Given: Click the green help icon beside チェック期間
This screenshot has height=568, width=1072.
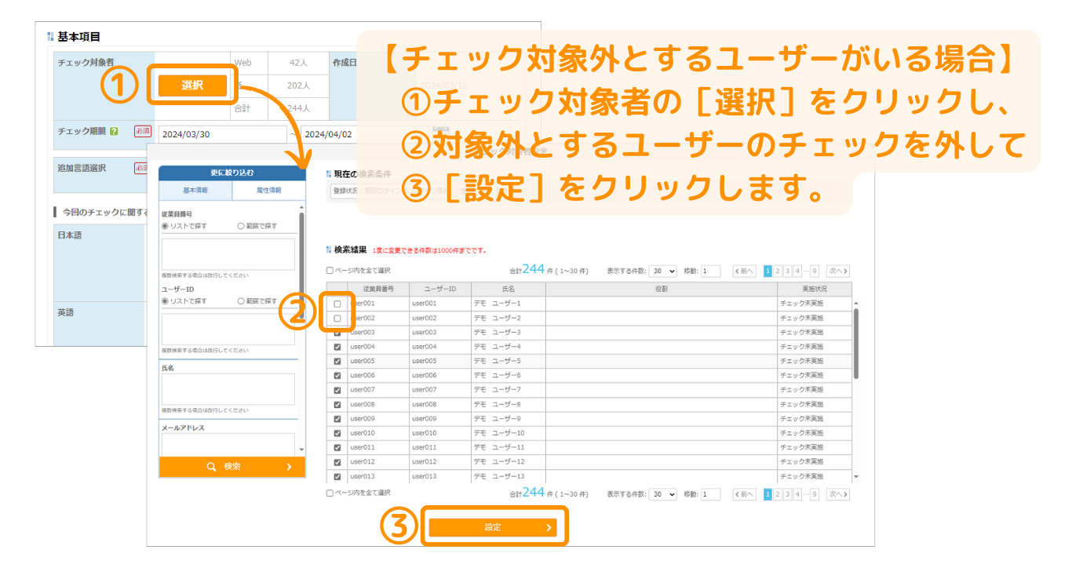Looking at the screenshot, I should pyautogui.click(x=115, y=132).
